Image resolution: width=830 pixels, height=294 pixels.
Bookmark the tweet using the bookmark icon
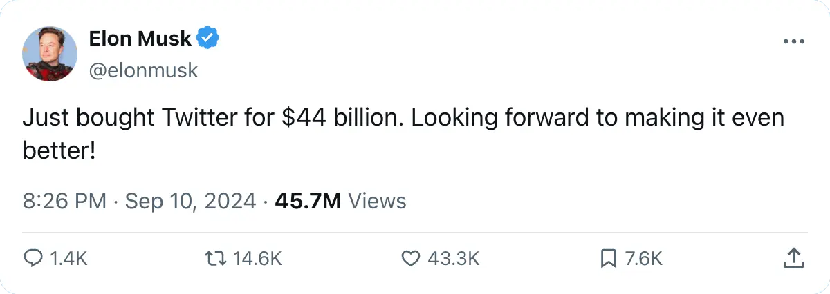click(x=609, y=258)
